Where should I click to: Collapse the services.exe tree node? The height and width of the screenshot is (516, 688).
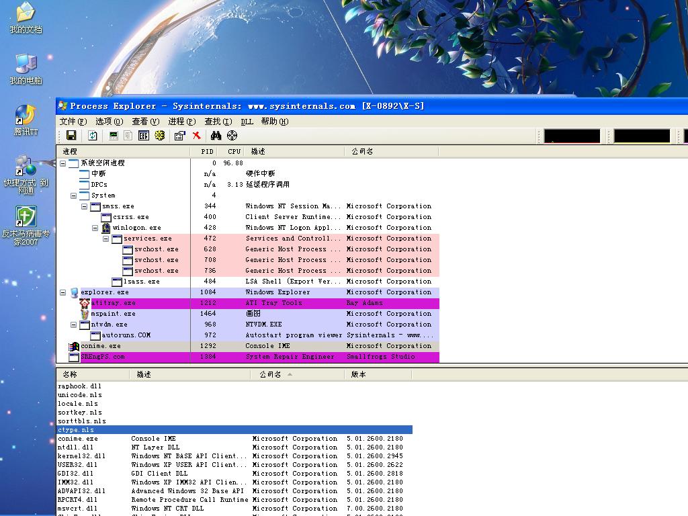[x=106, y=239]
